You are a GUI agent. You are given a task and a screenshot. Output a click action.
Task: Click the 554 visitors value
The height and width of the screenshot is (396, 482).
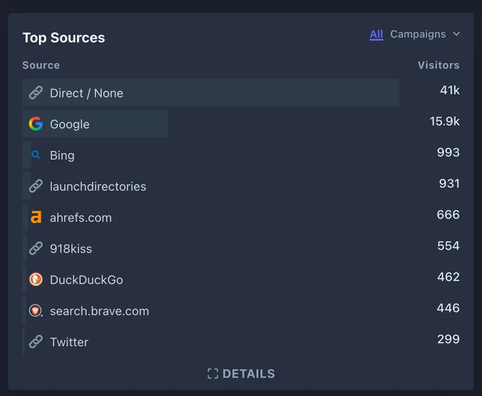[449, 246]
